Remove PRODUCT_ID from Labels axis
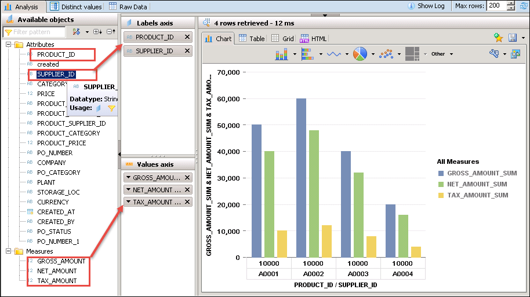 coord(187,37)
